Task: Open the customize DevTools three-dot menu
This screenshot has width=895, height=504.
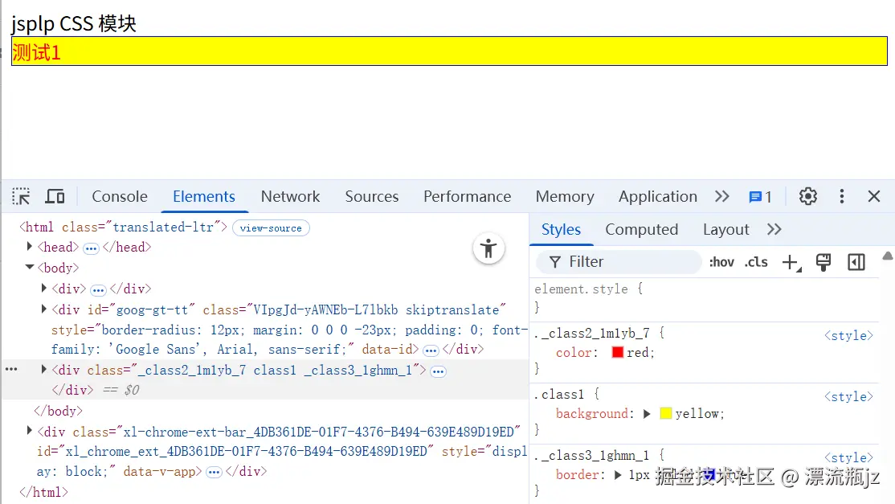Action: [840, 196]
